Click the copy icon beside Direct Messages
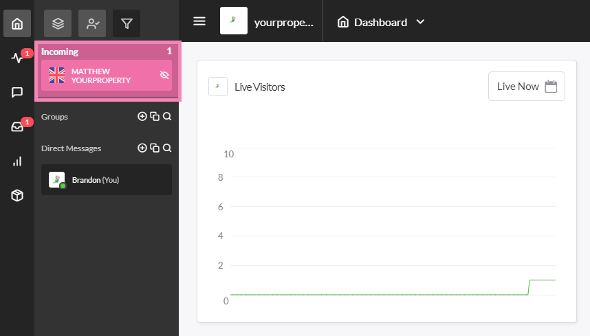Viewport: 590px width, 336px height. pyautogui.click(x=155, y=148)
